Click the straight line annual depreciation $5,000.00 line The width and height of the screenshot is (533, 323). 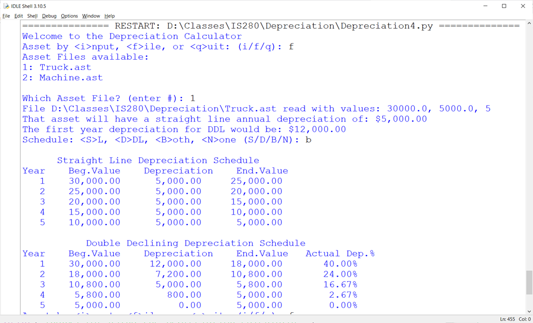[x=225, y=119]
